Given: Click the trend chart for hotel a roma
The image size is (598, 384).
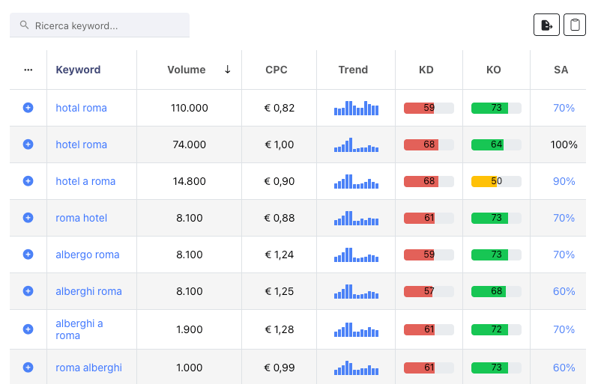Looking at the screenshot, I should 356,181.
